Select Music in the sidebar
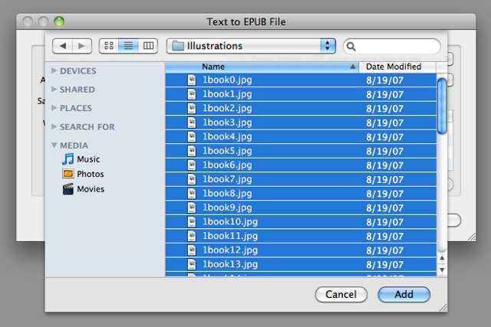Viewport: 491px width, 327px height. coord(87,159)
